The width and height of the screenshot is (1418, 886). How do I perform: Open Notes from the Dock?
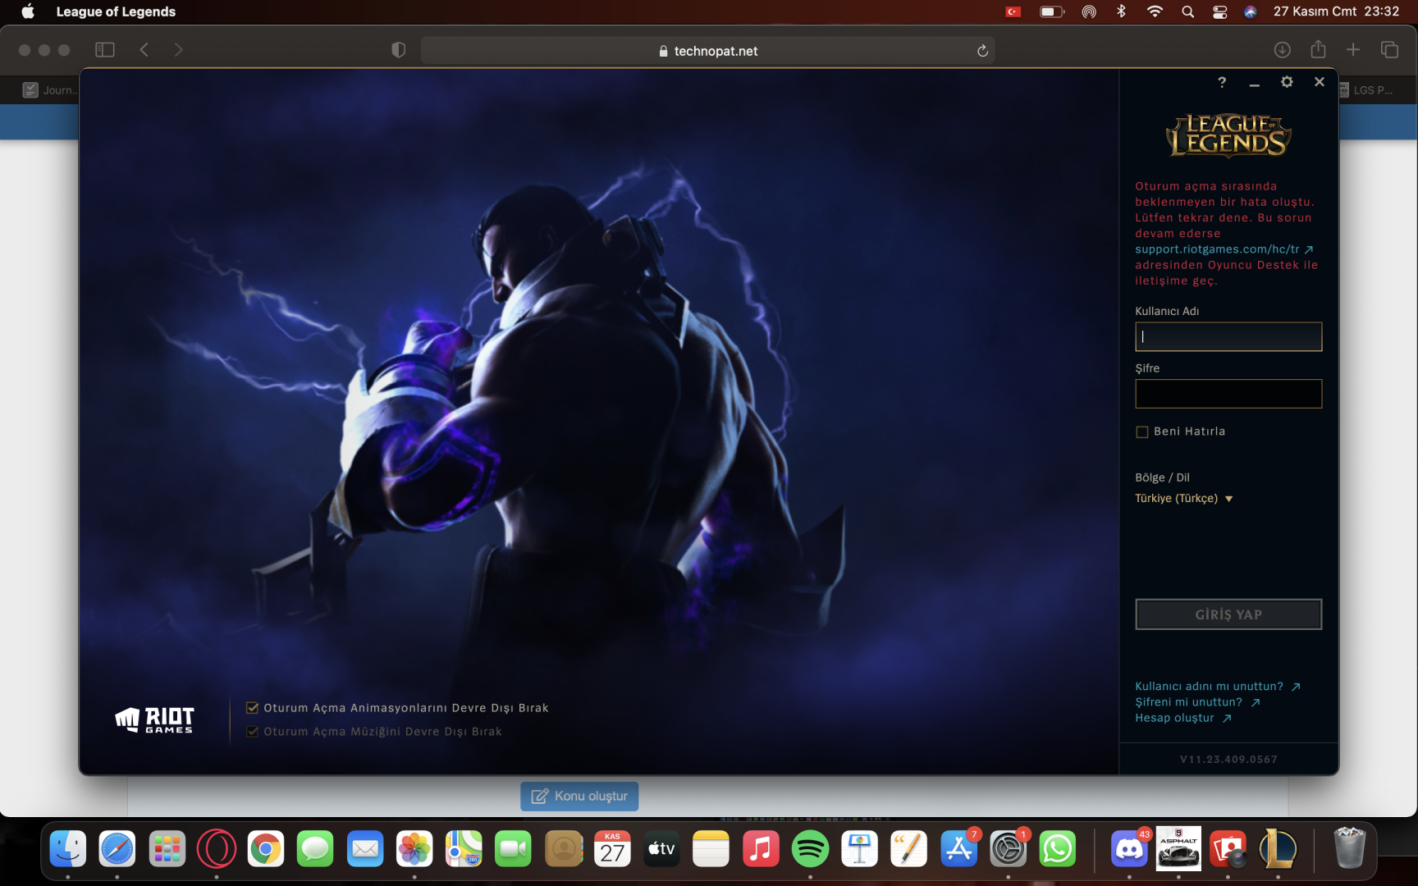[711, 849]
